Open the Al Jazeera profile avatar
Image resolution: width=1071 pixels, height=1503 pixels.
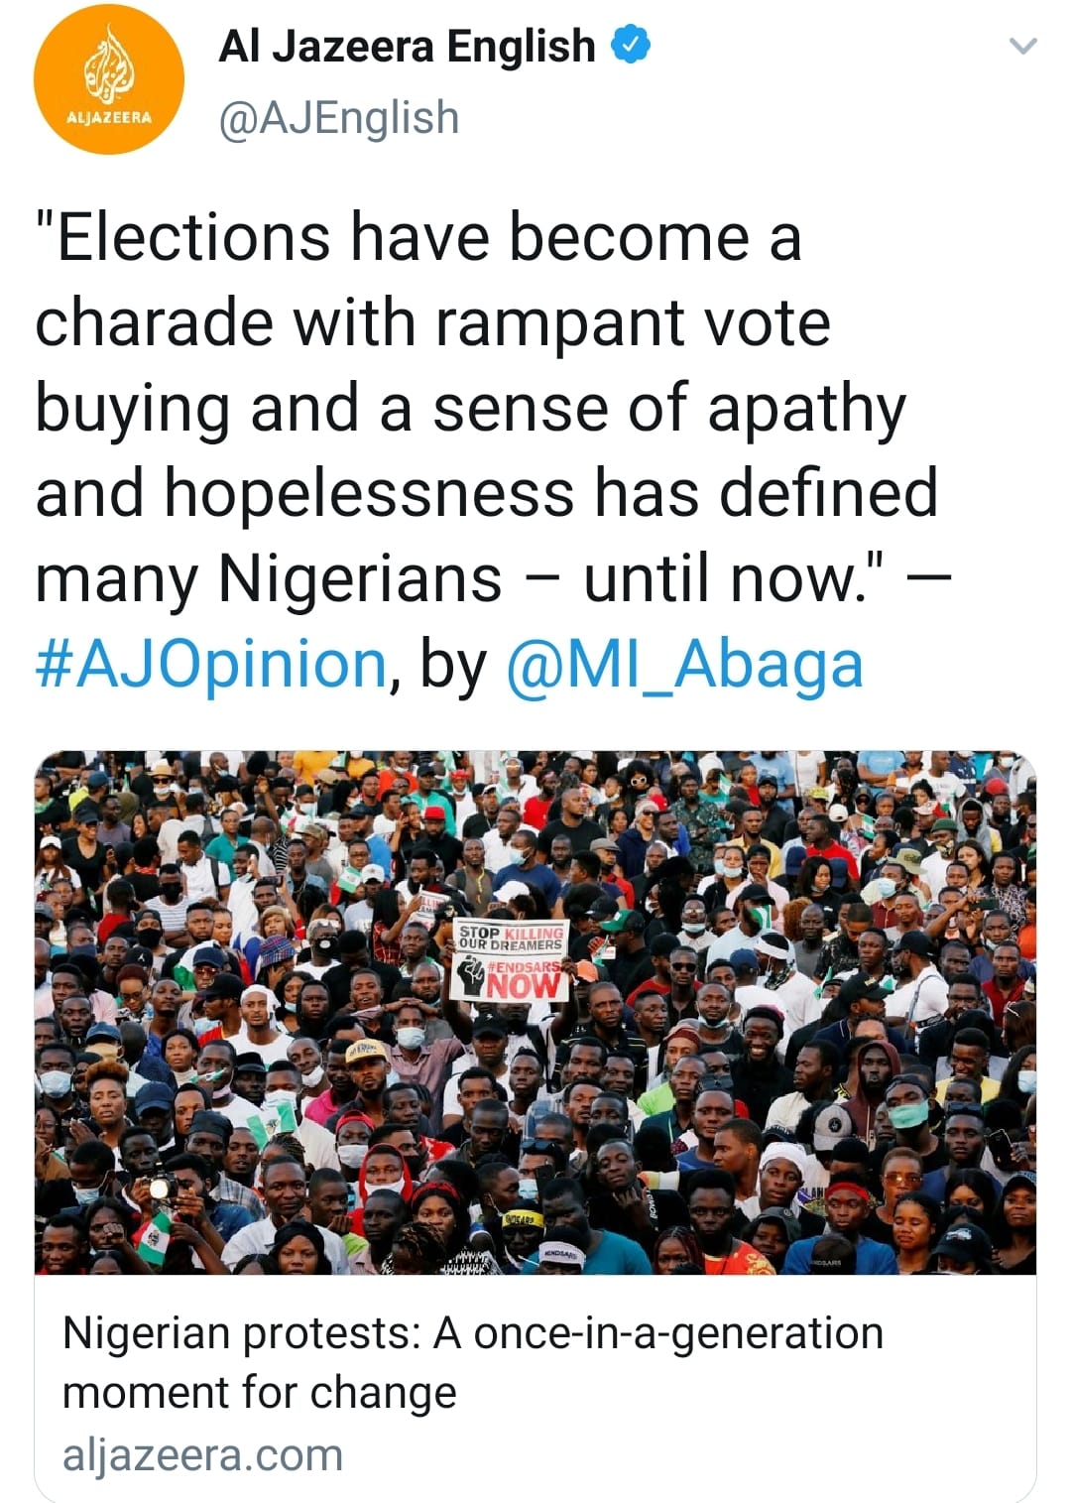(x=109, y=79)
